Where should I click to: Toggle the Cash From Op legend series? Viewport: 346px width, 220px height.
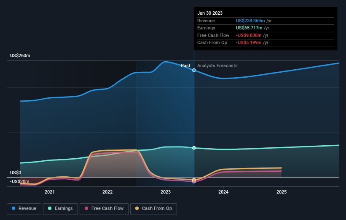point(153,209)
